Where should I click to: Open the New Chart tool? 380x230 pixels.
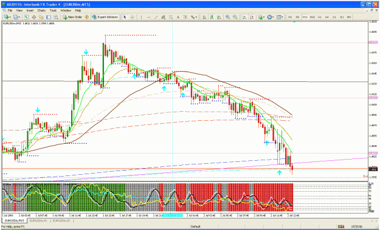(6, 17)
